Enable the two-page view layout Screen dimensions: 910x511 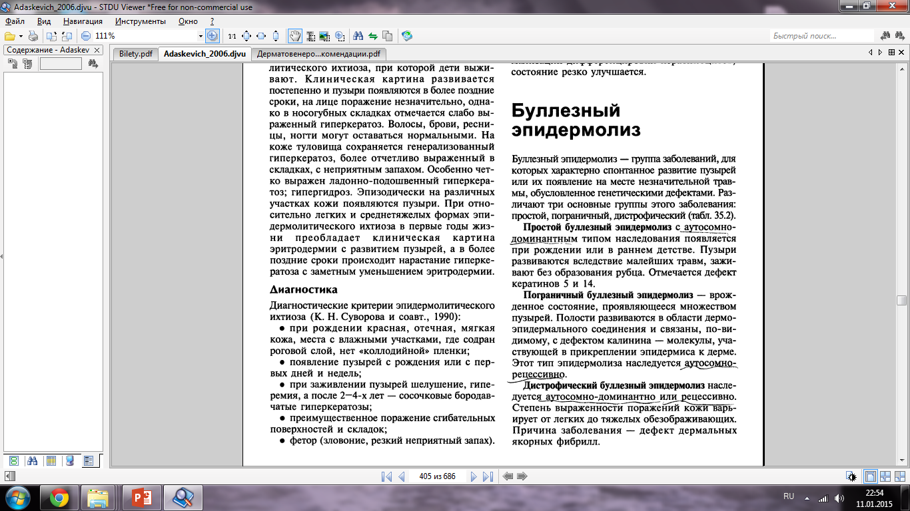click(x=885, y=476)
